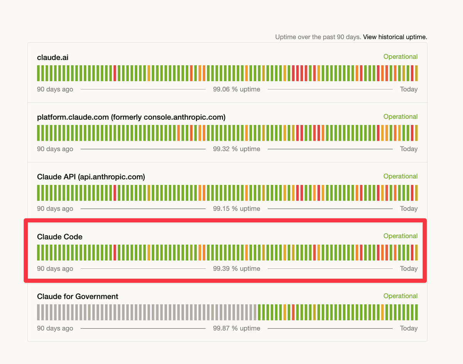Select the 99.87 % uptime label
This screenshot has height=364, width=463.
coord(237,329)
